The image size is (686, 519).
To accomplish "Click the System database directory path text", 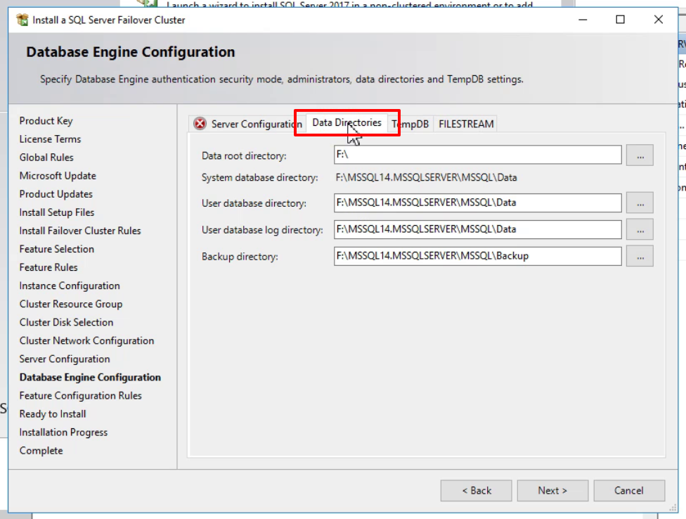I will (x=426, y=178).
